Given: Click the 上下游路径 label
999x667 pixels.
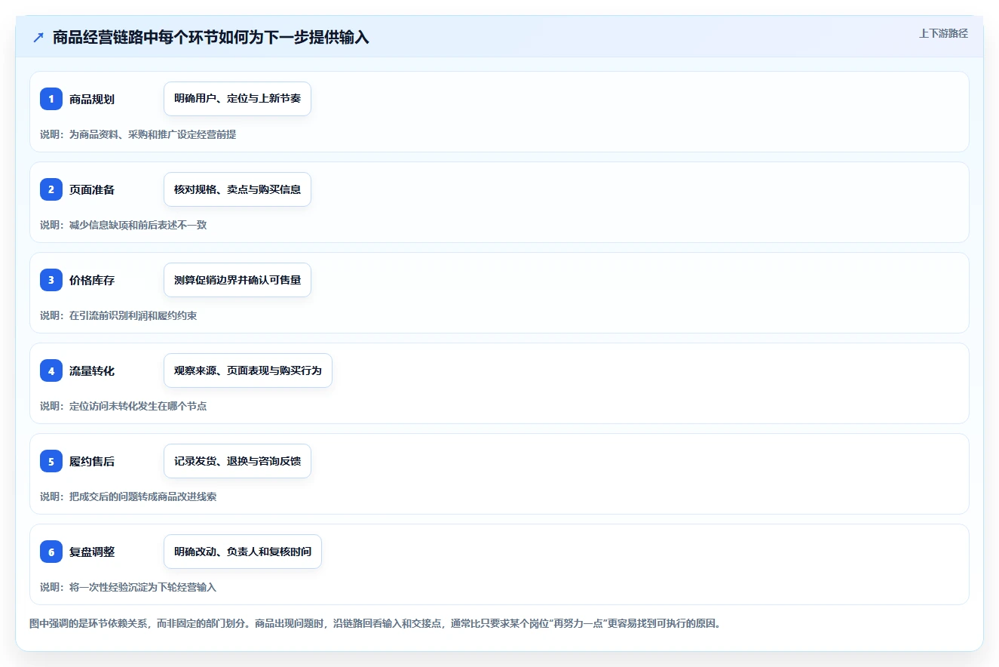Looking at the screenshot, I should pos(943,33).
